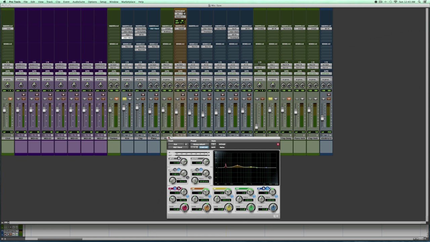
Task: Select the HPF notch filter type icon
Action: click(175, 169)
